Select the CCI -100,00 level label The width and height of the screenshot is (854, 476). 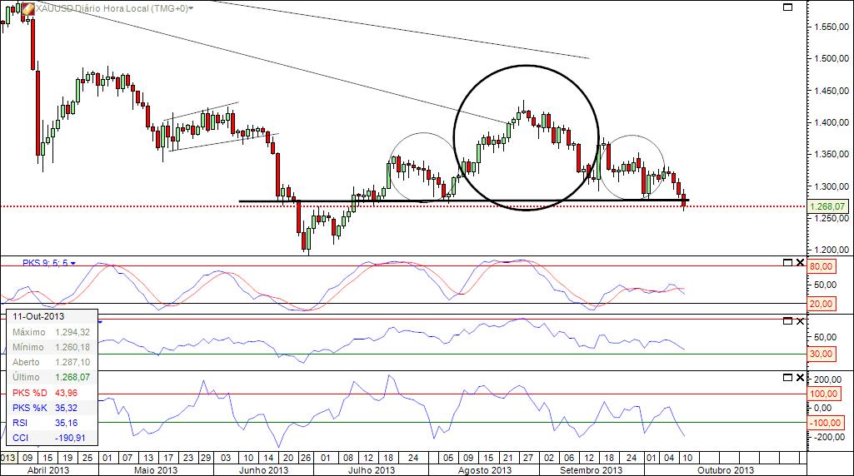coord(826,423)
